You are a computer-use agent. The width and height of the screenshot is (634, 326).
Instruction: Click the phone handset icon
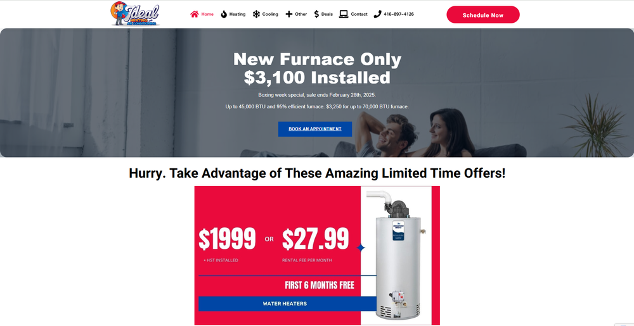pyautogui.click(x=377, y=14)
